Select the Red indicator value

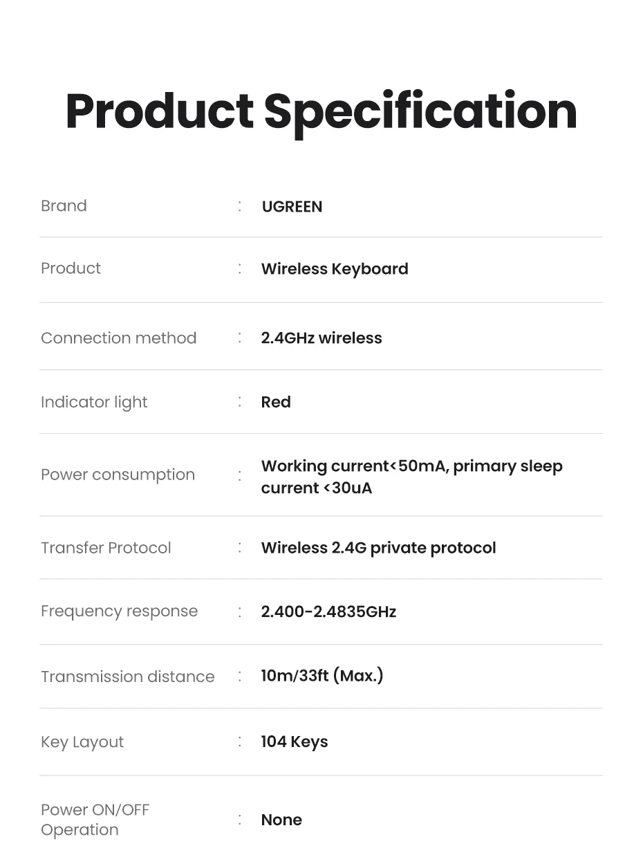pos(276,403)
